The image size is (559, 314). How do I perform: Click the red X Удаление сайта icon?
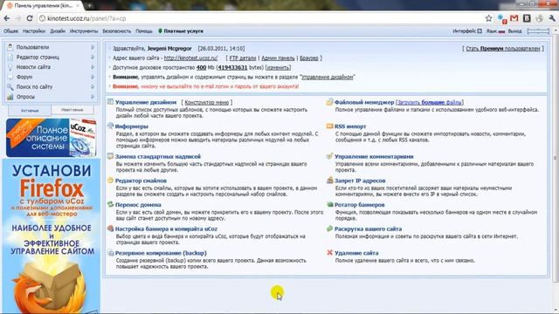[x=329, y=252]
